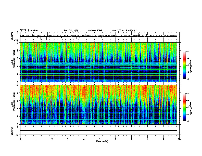This screenshot has width=202, height=156.
Task: Click time axis tick label "6"
Action: click(x=116, y=139)
